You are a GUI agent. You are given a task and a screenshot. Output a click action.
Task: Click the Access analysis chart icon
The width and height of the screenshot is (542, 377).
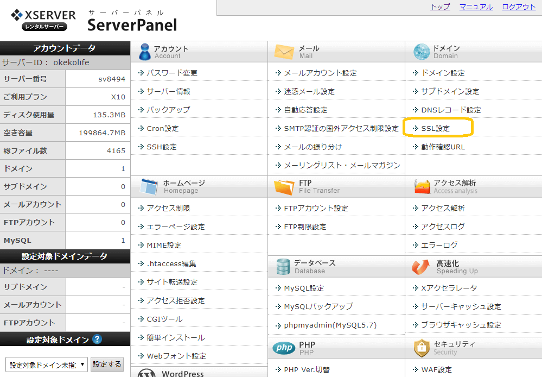(x=422, y=187)
